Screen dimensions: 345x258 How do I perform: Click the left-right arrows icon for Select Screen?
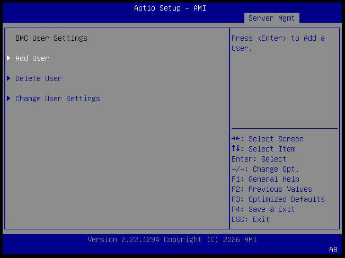pyautogui.click(x=236, y=139)
